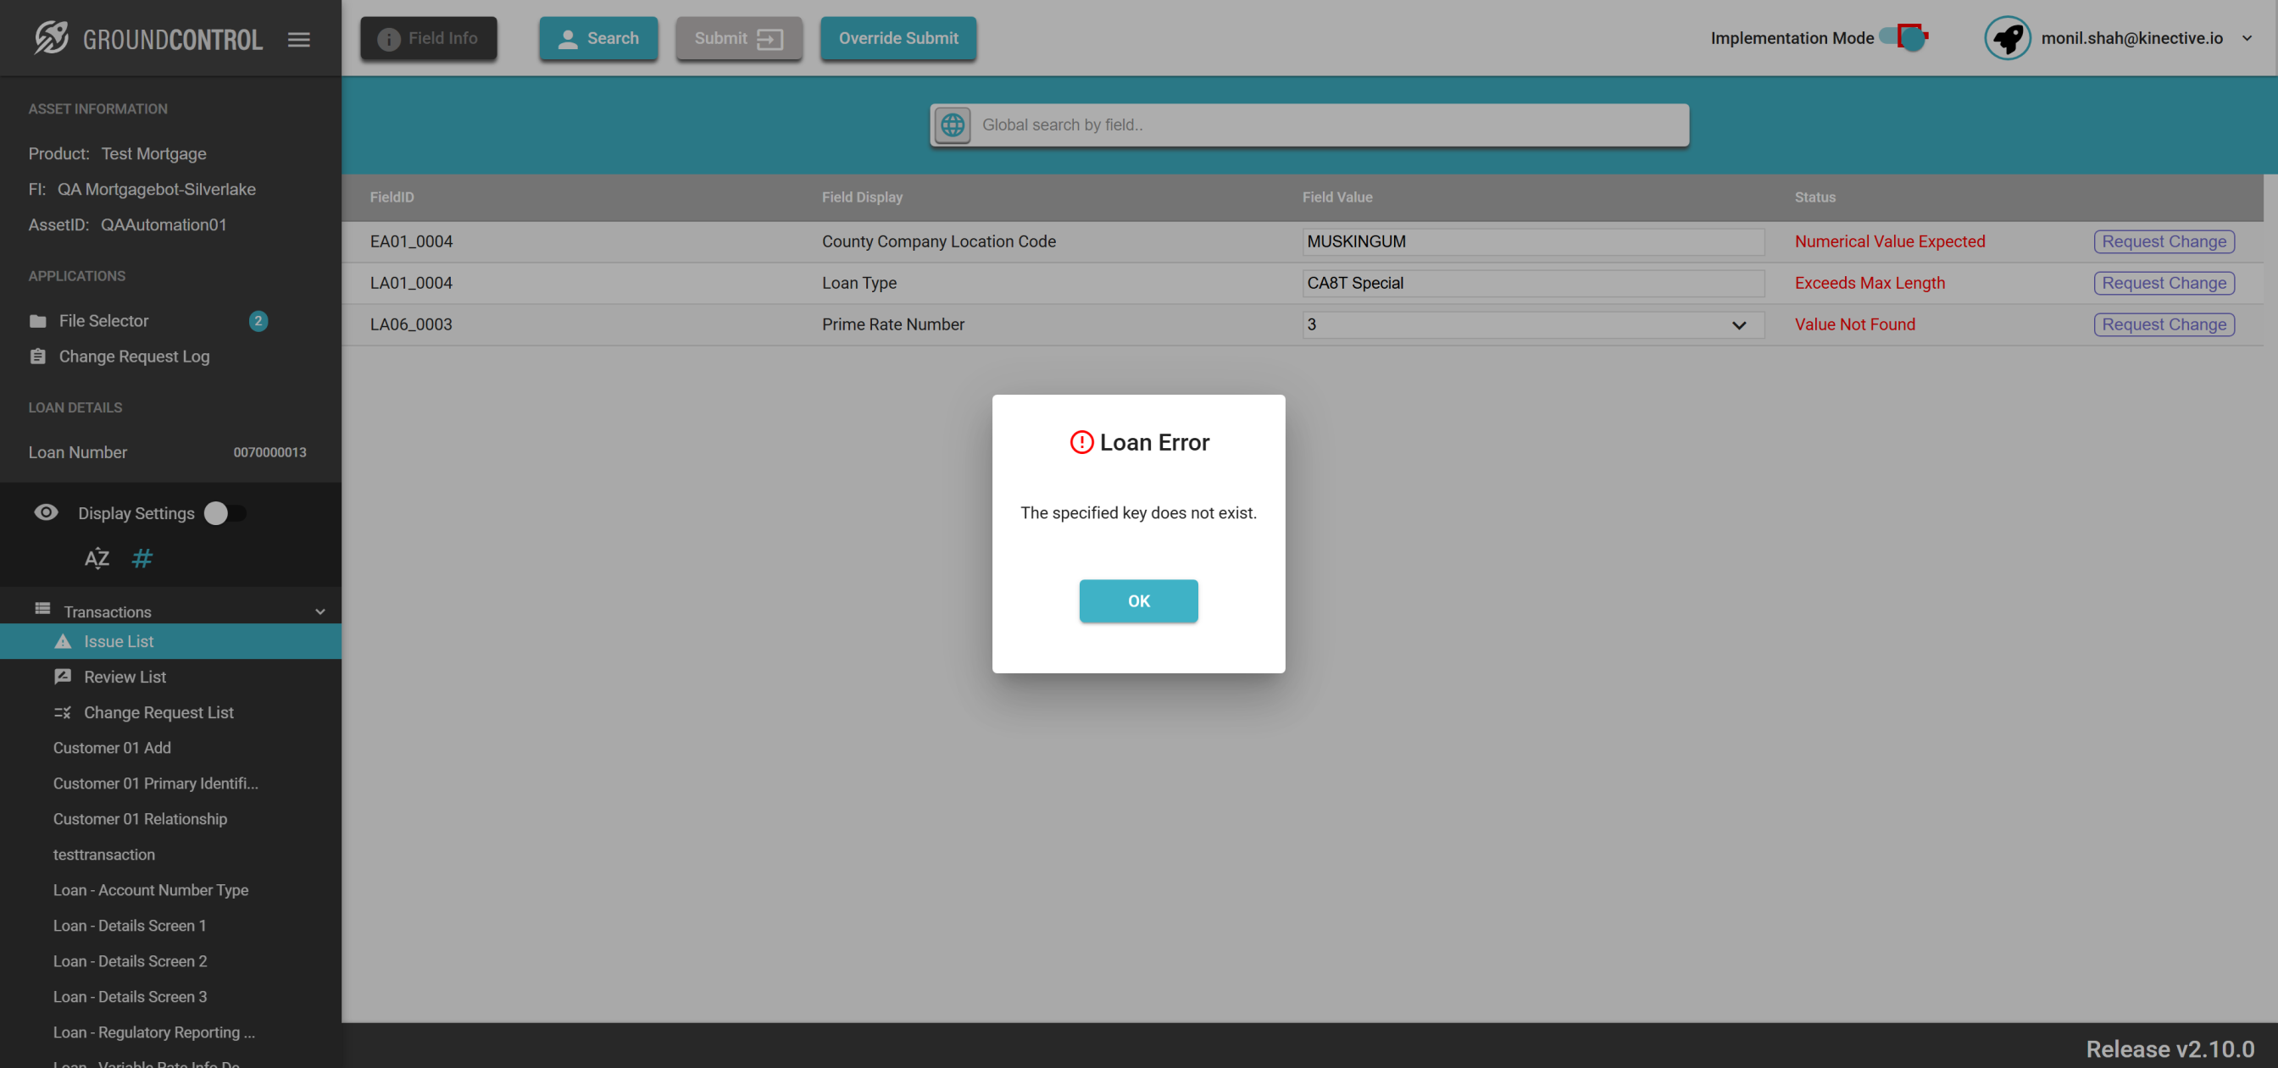Open File Selector folder icon
Image resolution: width=2278 pixels, height=1068 pixels.
38,321
